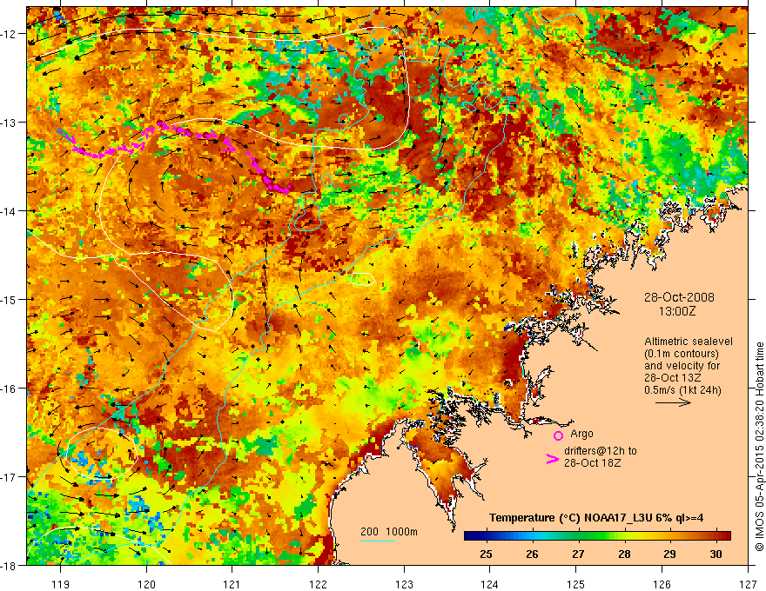Click the 'drifters@12h to' legend label
The image size is (766, 591).
click(x=601, y=451)
